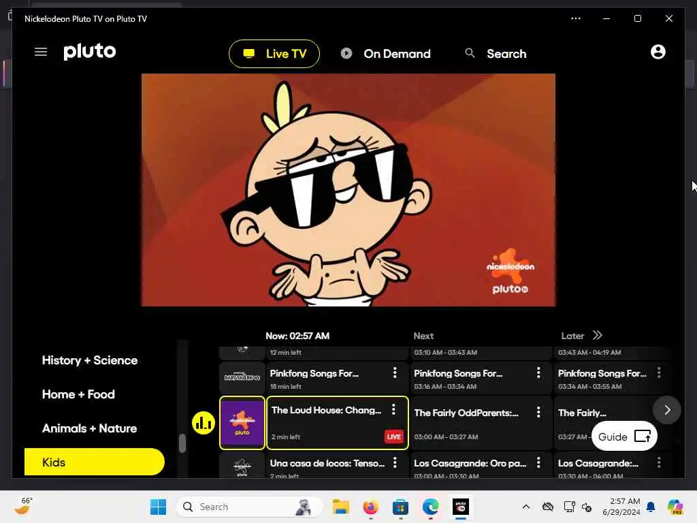Open the On Demand tab
Screen dimensions: 697x523
click(x=385, y=54)
